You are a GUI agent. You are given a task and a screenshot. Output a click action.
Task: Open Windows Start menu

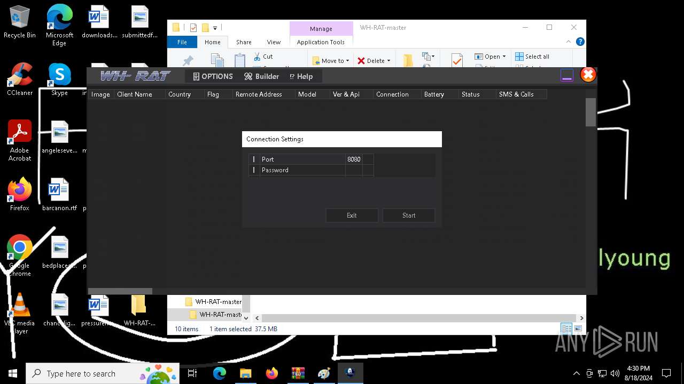coord(13,373)
